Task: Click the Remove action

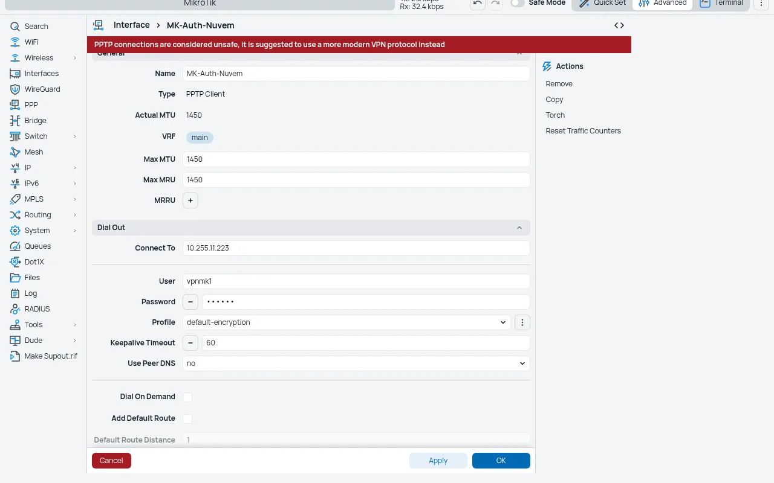Action: tap(559, 84)
